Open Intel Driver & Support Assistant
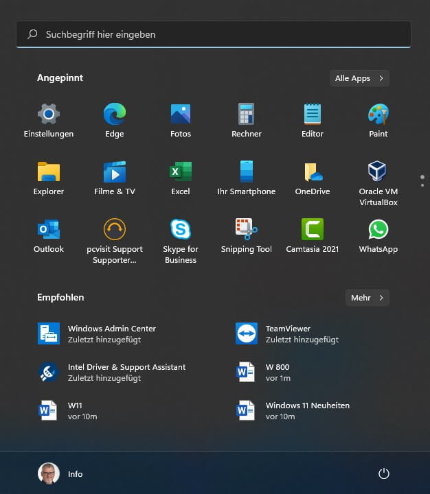The height and width of the screenshot is (494, 430). [x=112, y=372]
